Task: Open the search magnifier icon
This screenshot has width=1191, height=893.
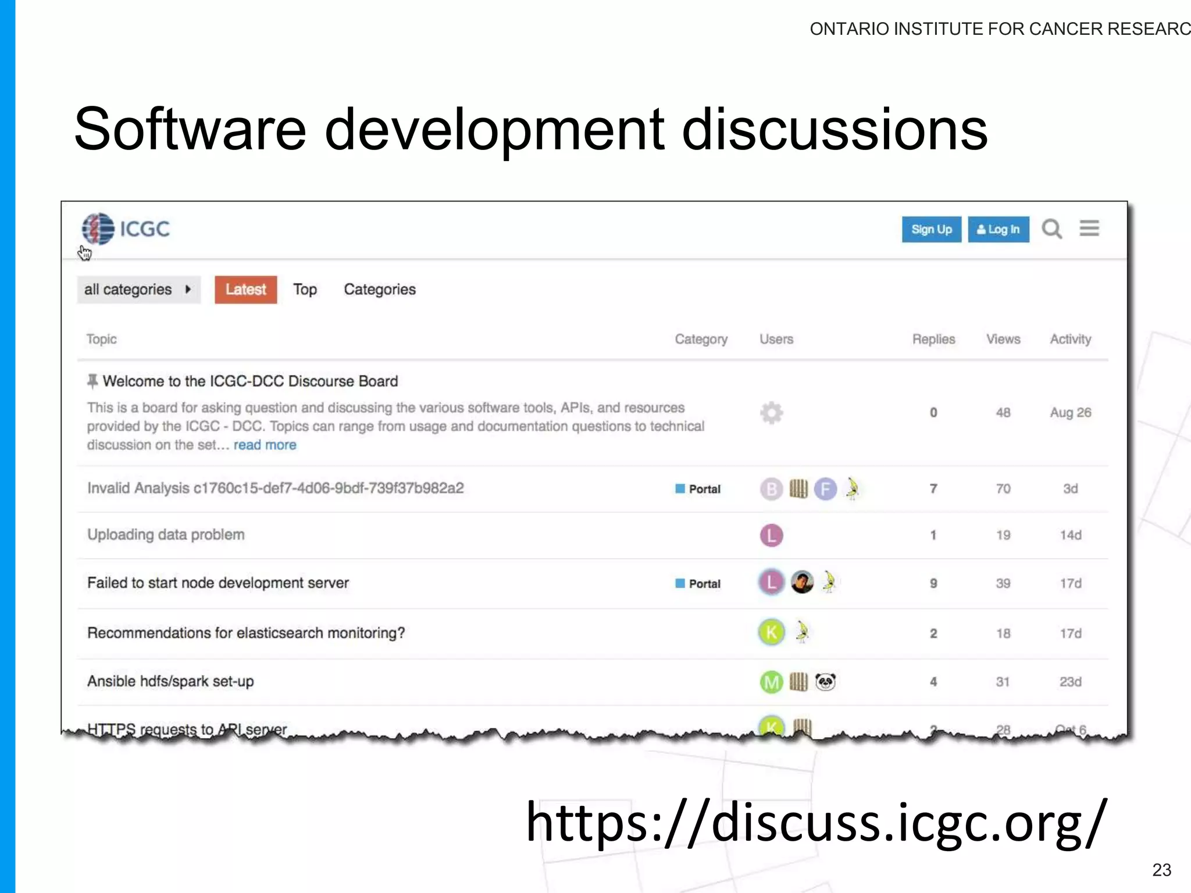Action: pos(1051,229)
